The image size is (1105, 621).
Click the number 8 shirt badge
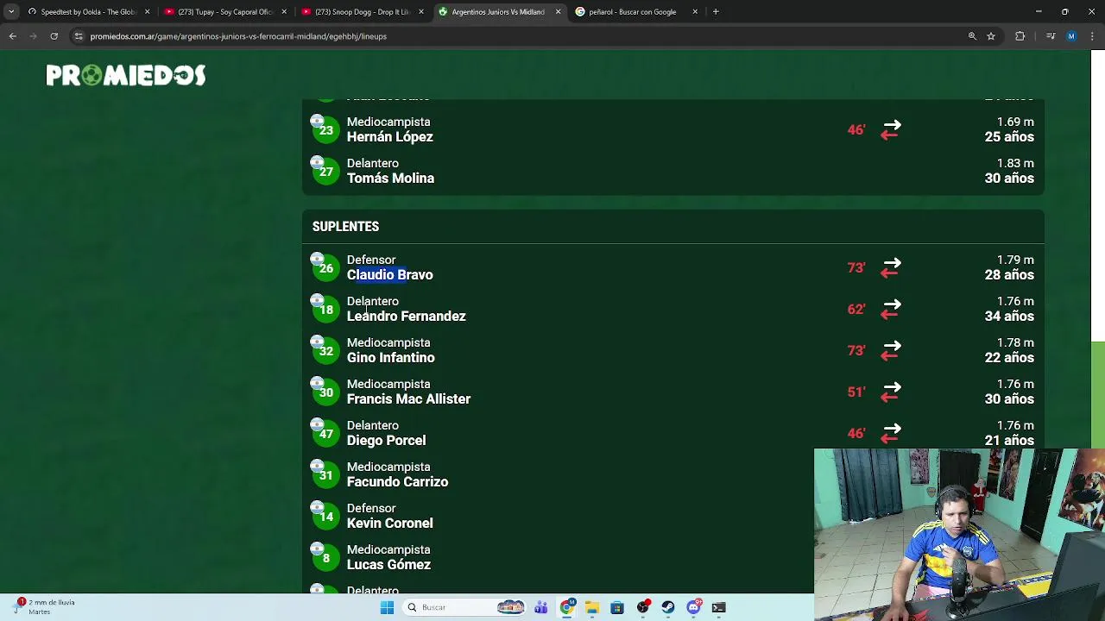(325, 558)
